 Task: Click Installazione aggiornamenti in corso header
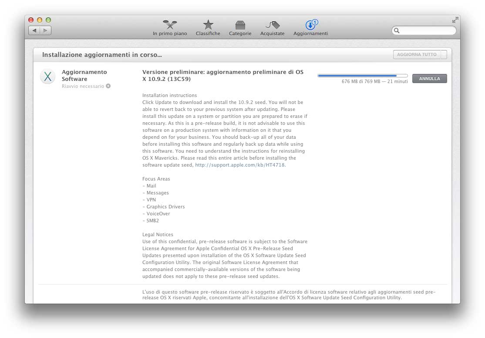[x=102, y=55]
